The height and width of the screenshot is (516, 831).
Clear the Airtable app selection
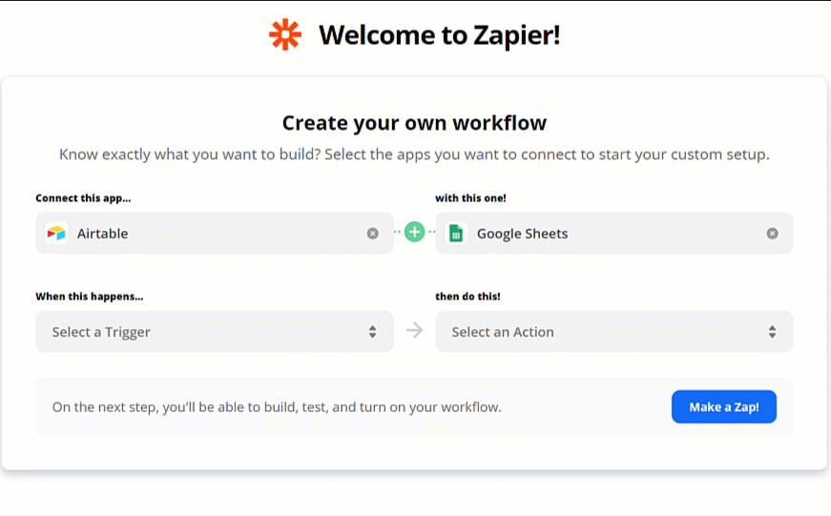373,233
